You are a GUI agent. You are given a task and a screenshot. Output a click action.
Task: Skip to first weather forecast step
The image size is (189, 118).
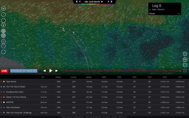pos(77,2)
